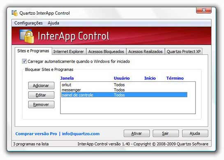Click the Sair button

coord(166,133)
